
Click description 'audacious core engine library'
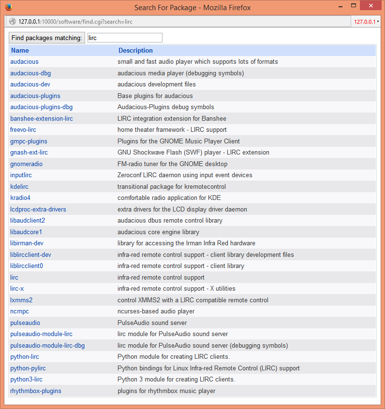pyautogui.click(x=158, y=232)
